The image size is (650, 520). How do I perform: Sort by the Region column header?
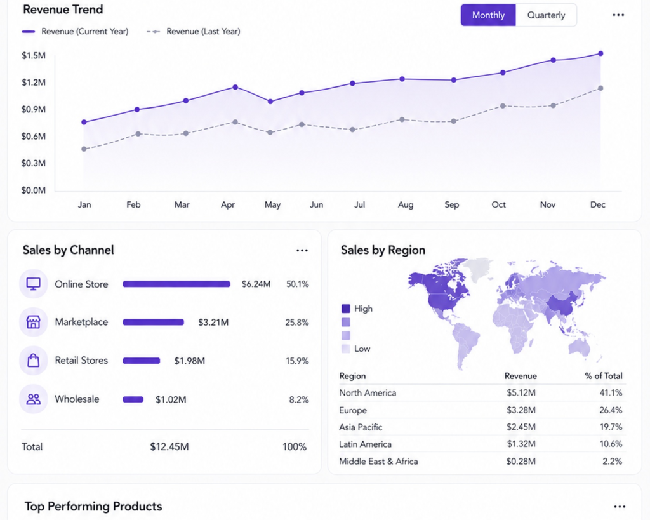(x=352, y=376)
